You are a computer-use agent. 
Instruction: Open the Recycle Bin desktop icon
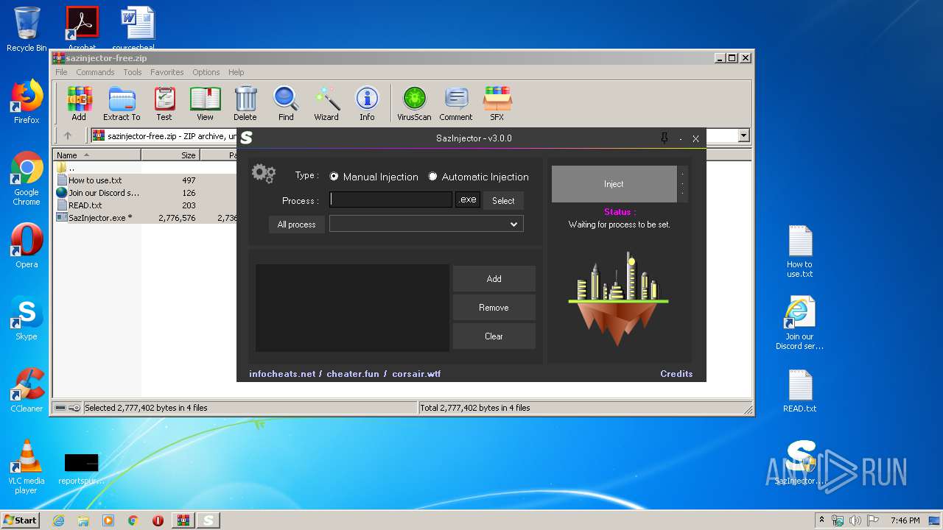27,29
